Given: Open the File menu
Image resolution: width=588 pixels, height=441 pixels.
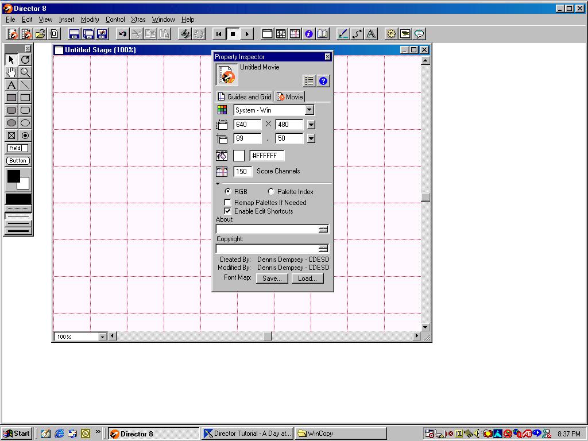Looking at the screenshot, I should pos(10,20).
